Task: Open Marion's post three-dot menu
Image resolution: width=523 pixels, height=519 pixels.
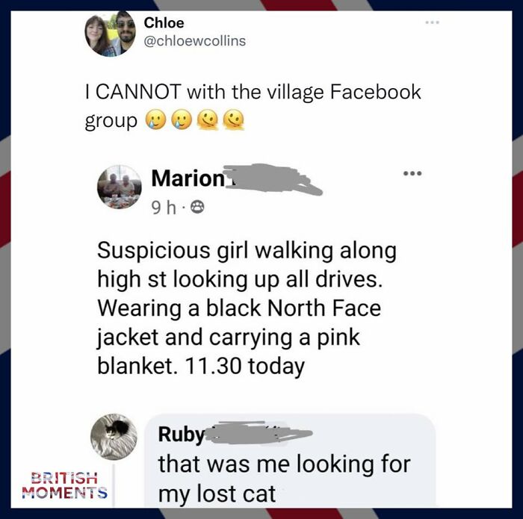Action: [412, 173]
